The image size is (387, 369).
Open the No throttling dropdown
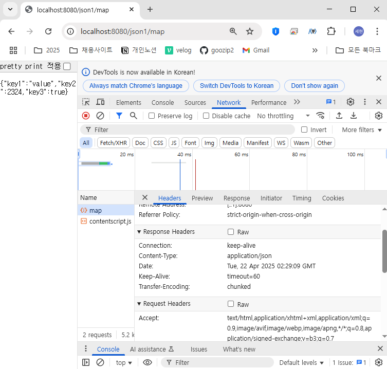(x=283, y=116)
